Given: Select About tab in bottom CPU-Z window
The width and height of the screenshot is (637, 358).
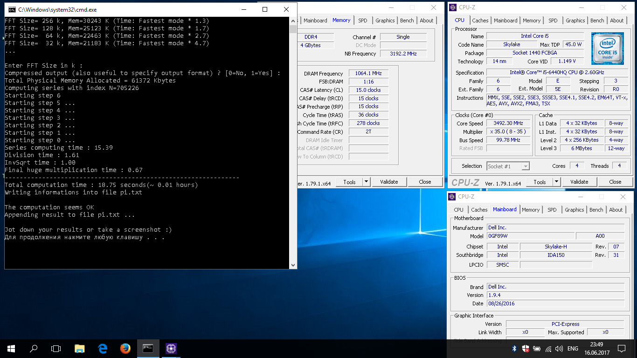Looking at the screenshot, I should (x=616, y=210).
